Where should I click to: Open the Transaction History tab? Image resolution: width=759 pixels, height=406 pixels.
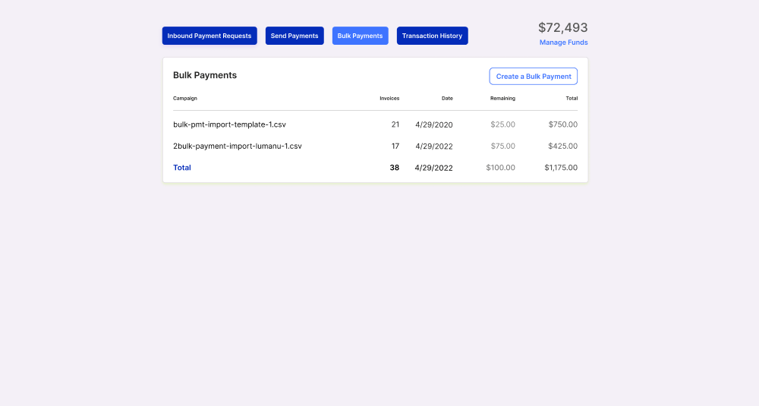(433, 36)
